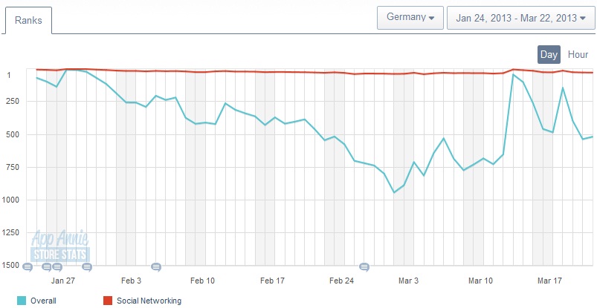Switch chart granularity to Hour
Screen dimensions: 597x308
coord(578,54)
